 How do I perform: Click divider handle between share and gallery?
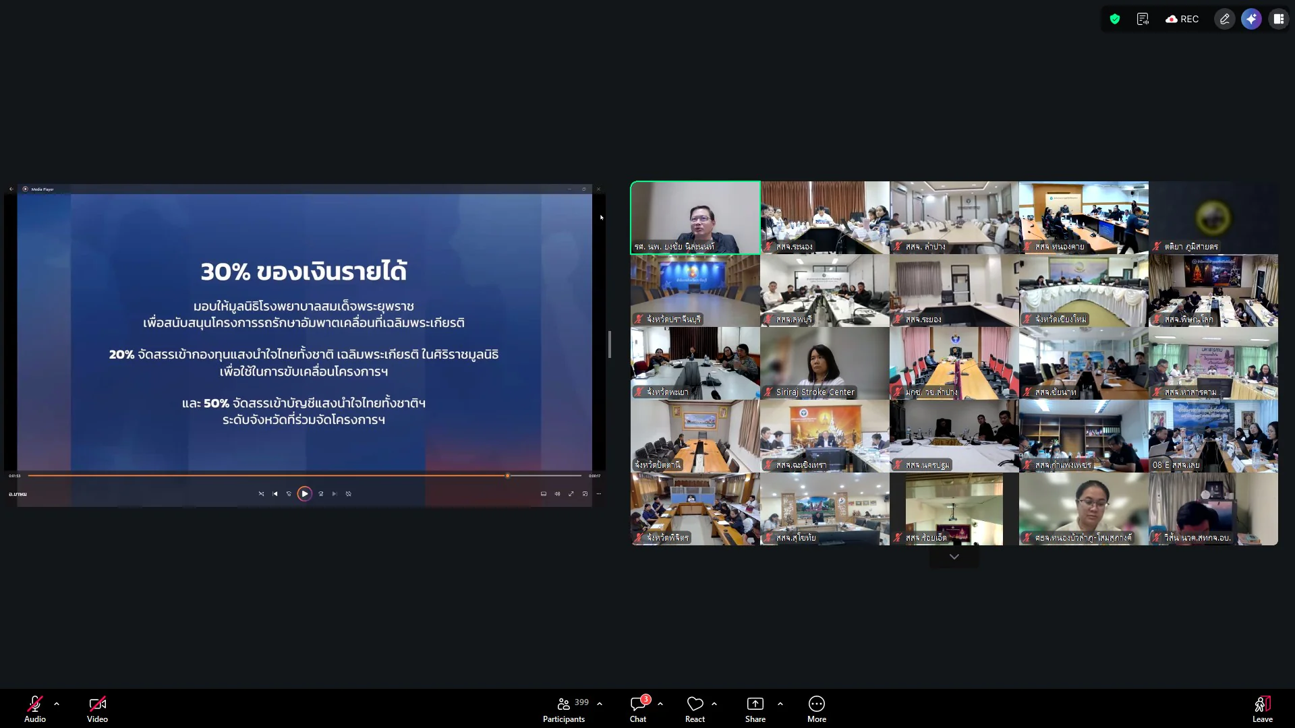pyautogui.click(x=610, y=344)
